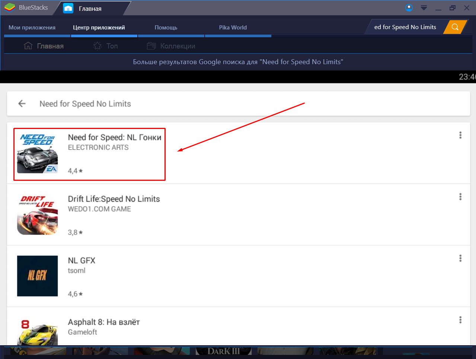Open Drift Life app icon
This screenshot has width=476, height=359.
click(38, 214)
